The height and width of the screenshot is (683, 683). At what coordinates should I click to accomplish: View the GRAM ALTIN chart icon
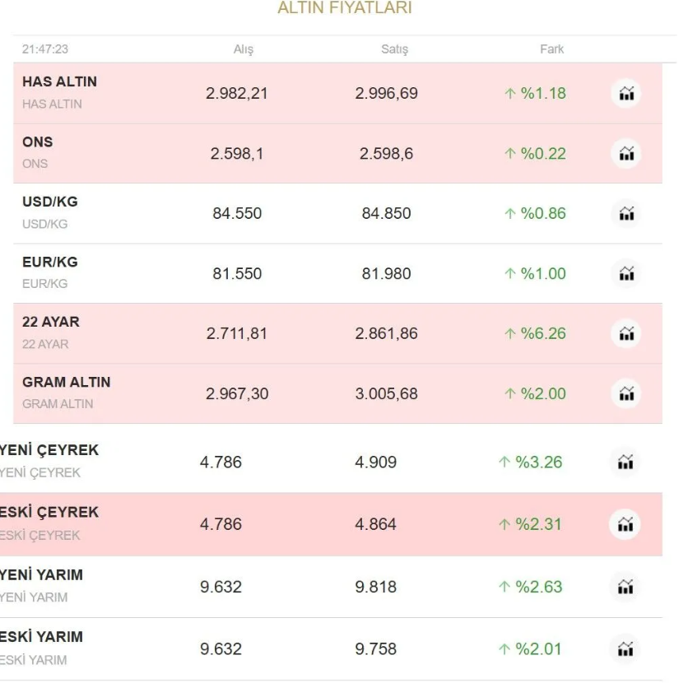click(626, 394)
